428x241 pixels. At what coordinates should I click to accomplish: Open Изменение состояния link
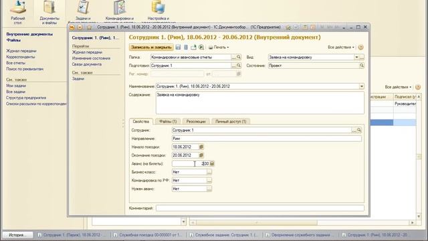click(x=91, y=58)
